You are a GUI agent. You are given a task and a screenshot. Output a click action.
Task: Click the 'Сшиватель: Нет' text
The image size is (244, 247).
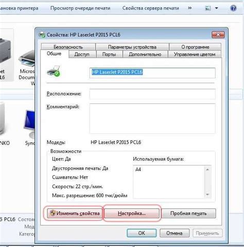[x=70, y=177]
